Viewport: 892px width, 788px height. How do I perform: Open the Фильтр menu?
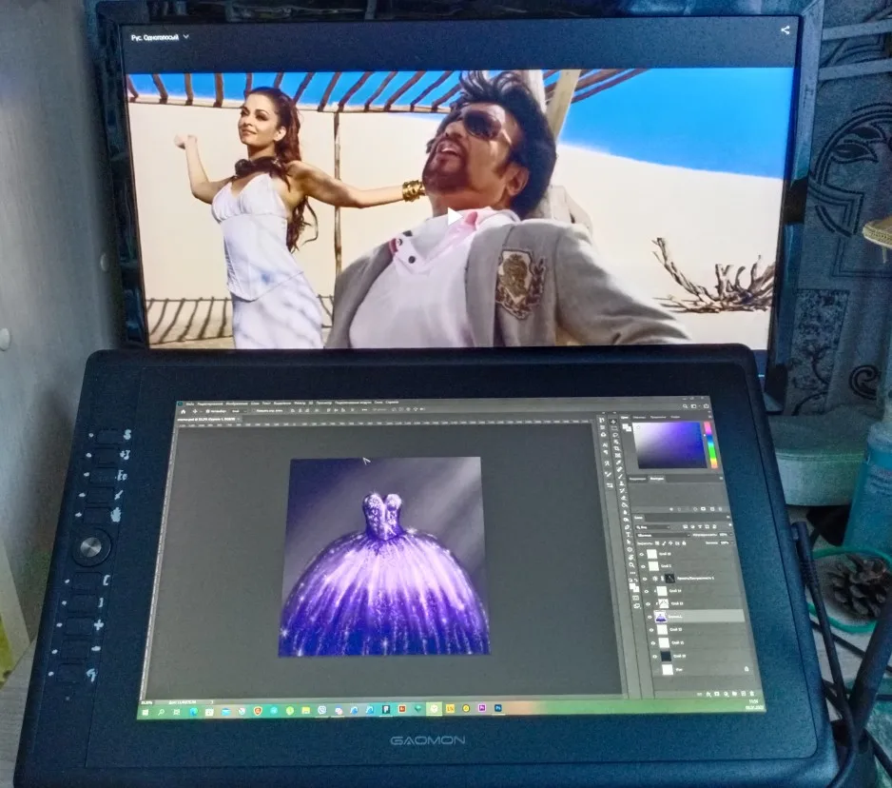300,404
